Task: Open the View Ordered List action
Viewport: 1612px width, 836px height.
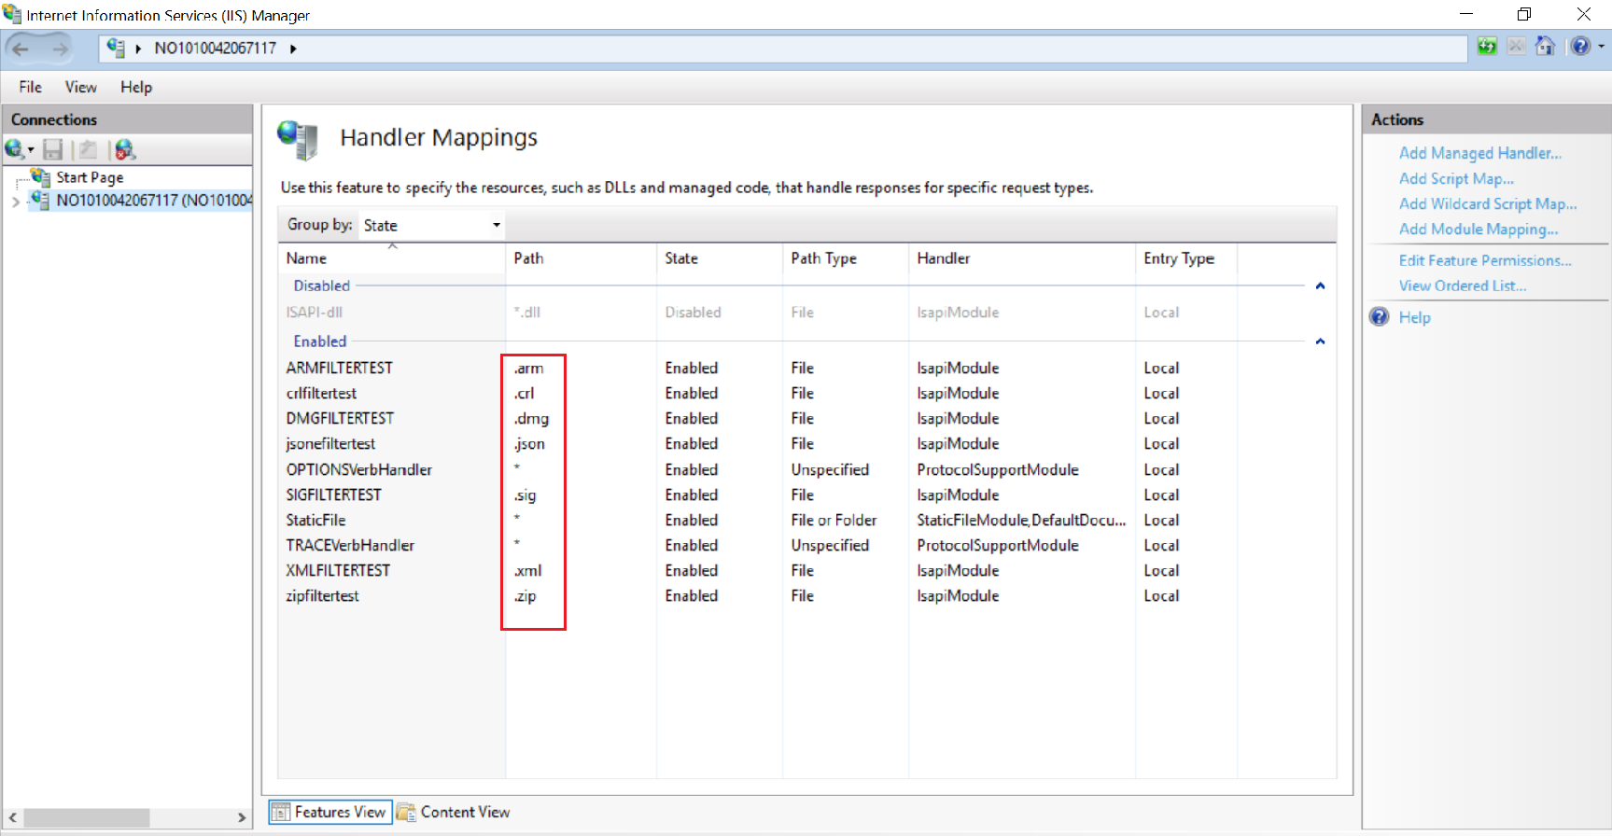Action: pos(1462,286)
